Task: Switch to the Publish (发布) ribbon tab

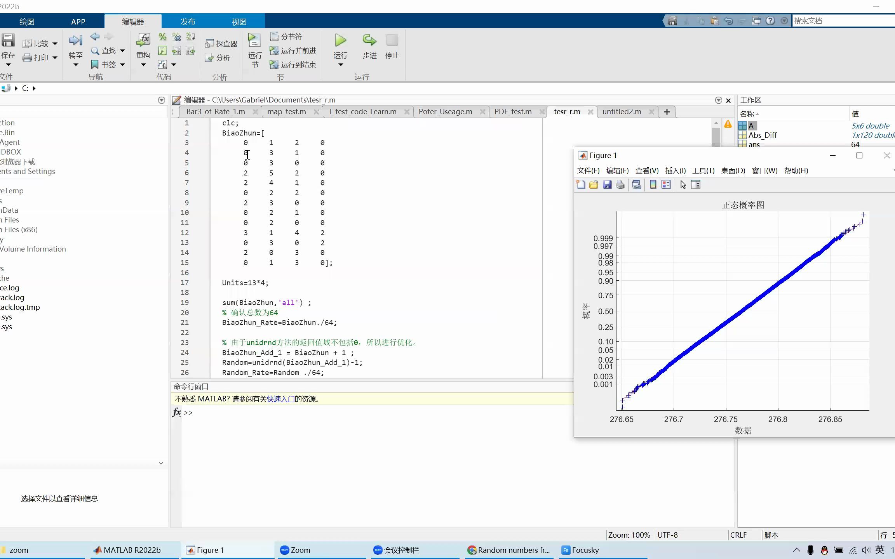Action: (x=188, y=21)
